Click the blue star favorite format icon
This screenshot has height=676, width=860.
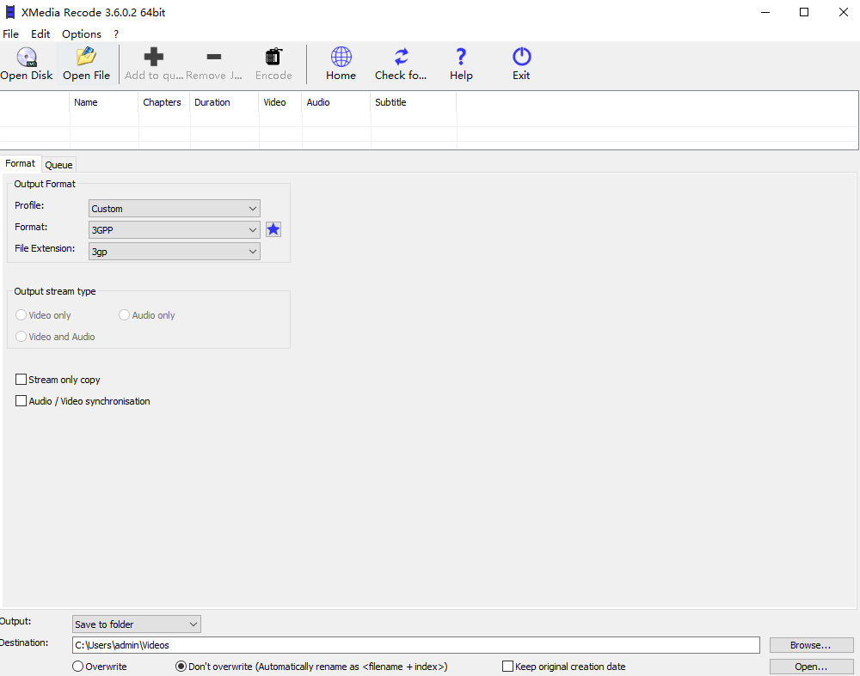click(273, 229)
